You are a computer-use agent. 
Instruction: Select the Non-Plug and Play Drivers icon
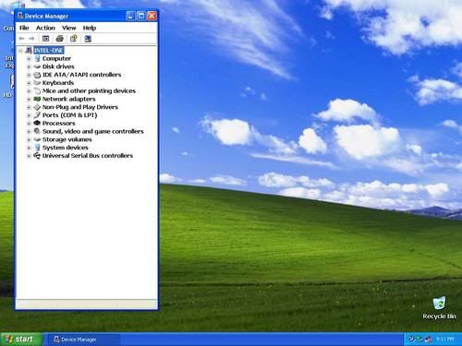37,107
